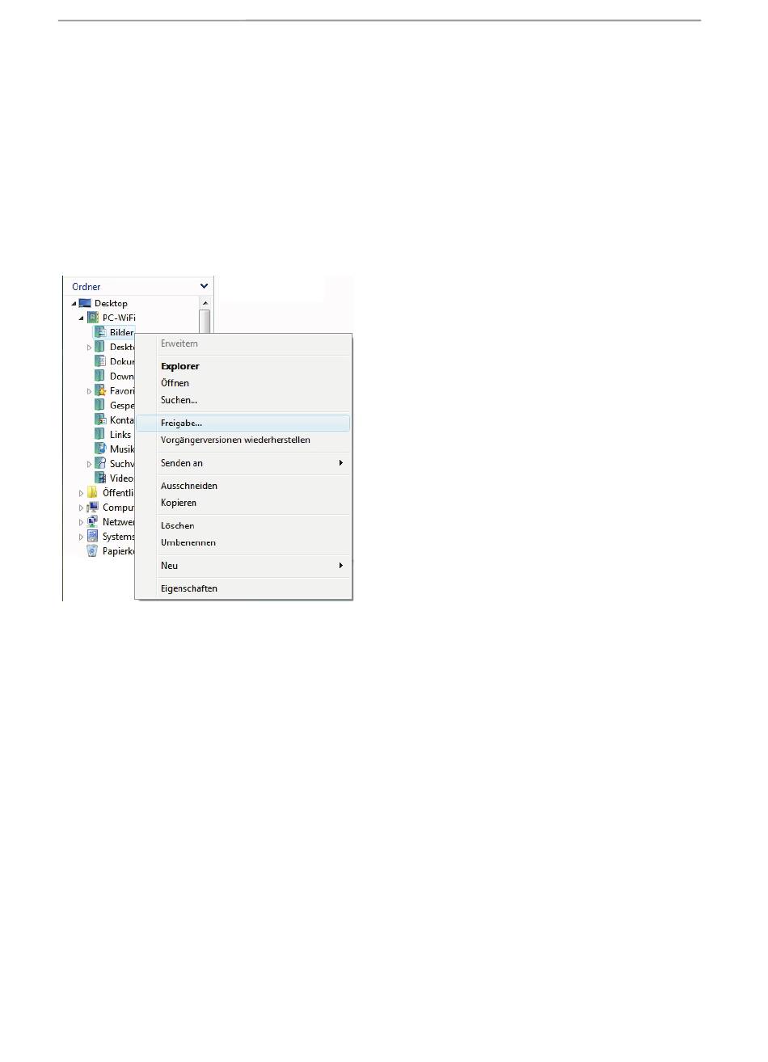Choose Vorgängerversionen wiederherstellen

[243, 440]
